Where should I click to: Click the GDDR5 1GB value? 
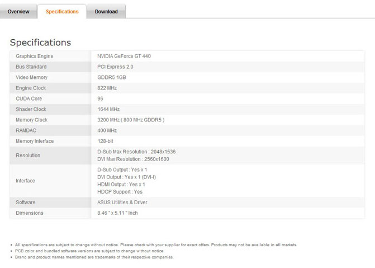[112, 77]
